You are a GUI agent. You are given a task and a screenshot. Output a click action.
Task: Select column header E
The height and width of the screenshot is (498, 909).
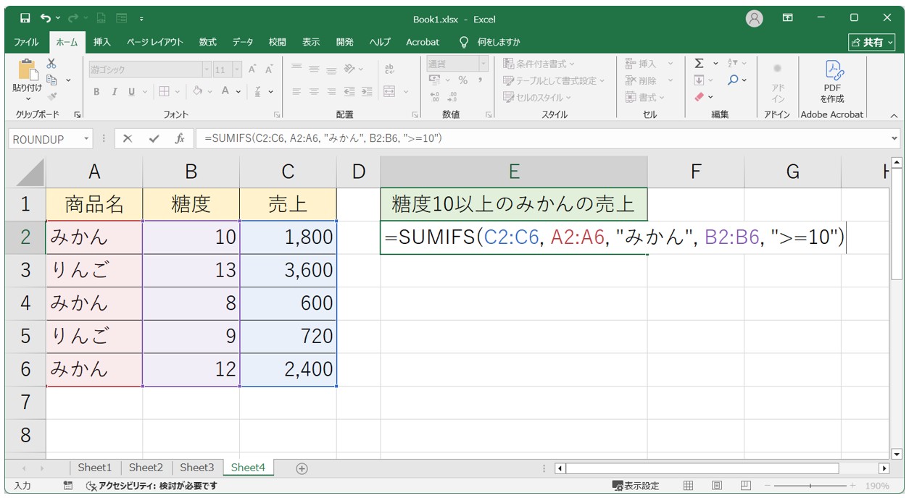[x=513, y=172]
